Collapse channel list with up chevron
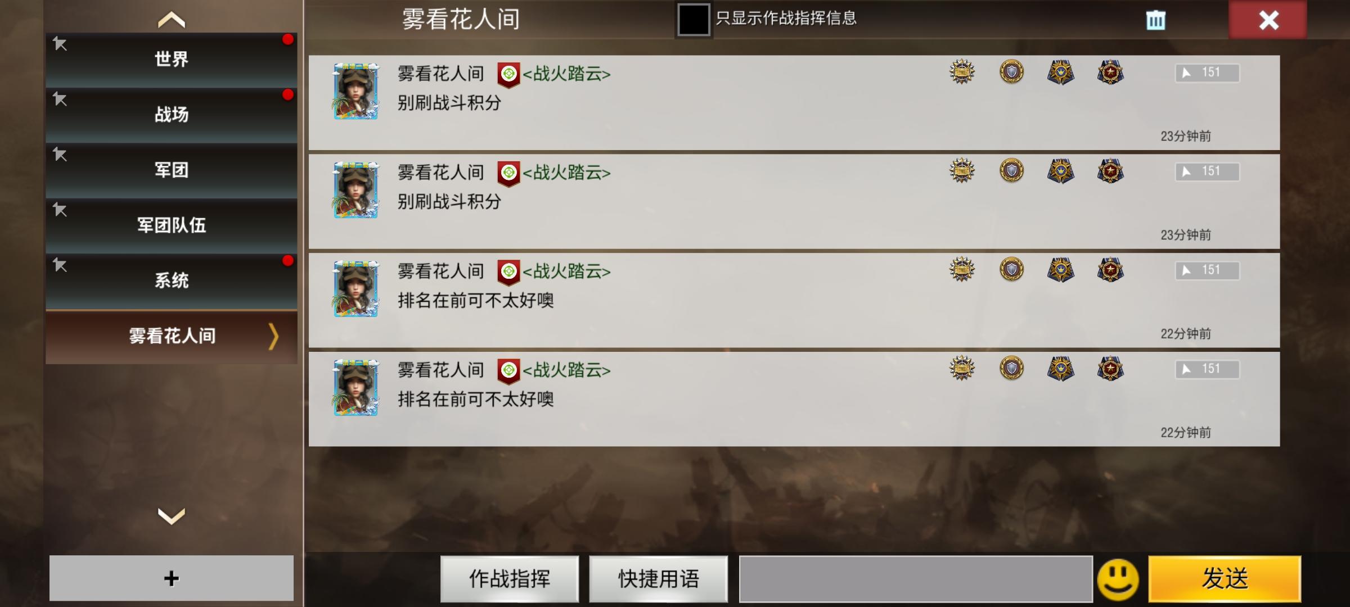The height and width of the screenshot is (607, 1350). pyautogui.click(x=172, y=20)
